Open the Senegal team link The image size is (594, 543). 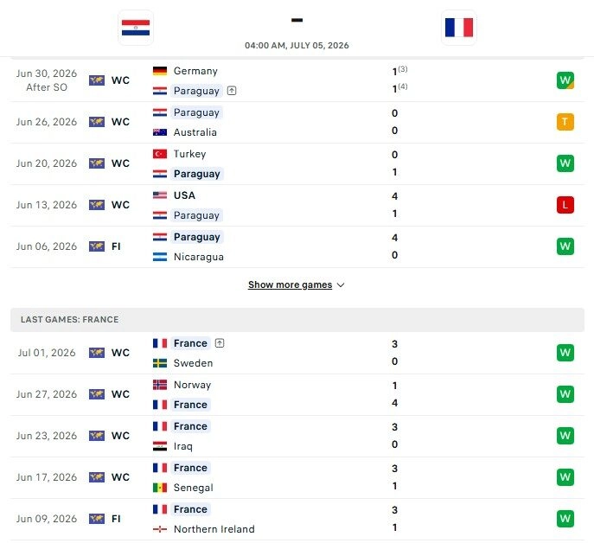[193, 488]
